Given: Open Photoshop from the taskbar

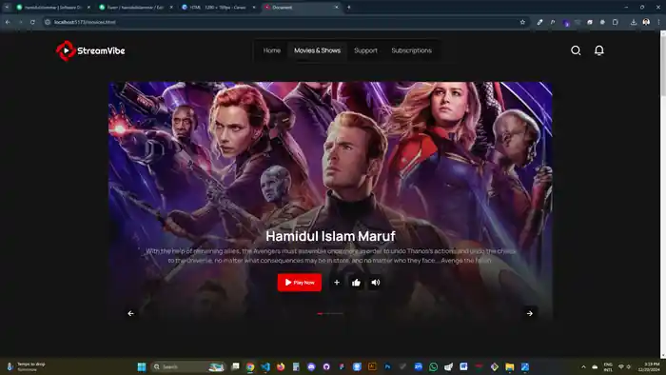Looking at the screenshot, I should [387, 367].
